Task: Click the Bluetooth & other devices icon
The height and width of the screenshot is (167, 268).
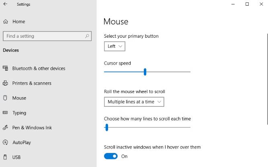Action: pyautogui.click(x=5, y=68)
